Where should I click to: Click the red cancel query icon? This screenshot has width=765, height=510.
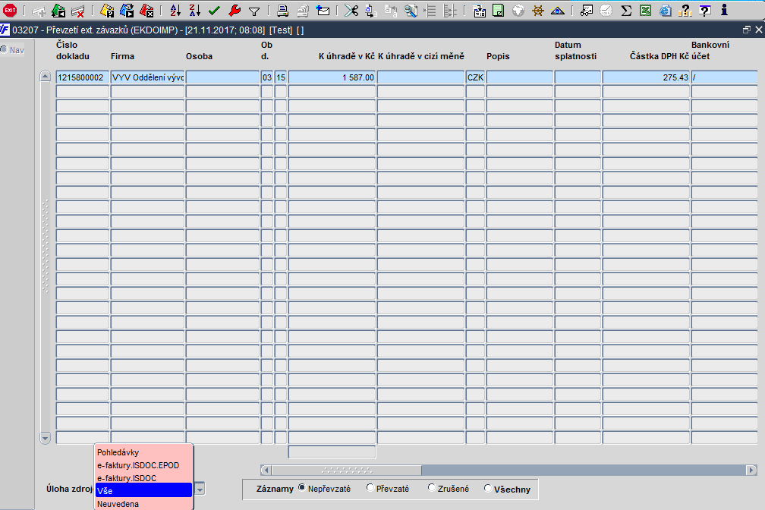pyautogui.click(x=146, y=11)
